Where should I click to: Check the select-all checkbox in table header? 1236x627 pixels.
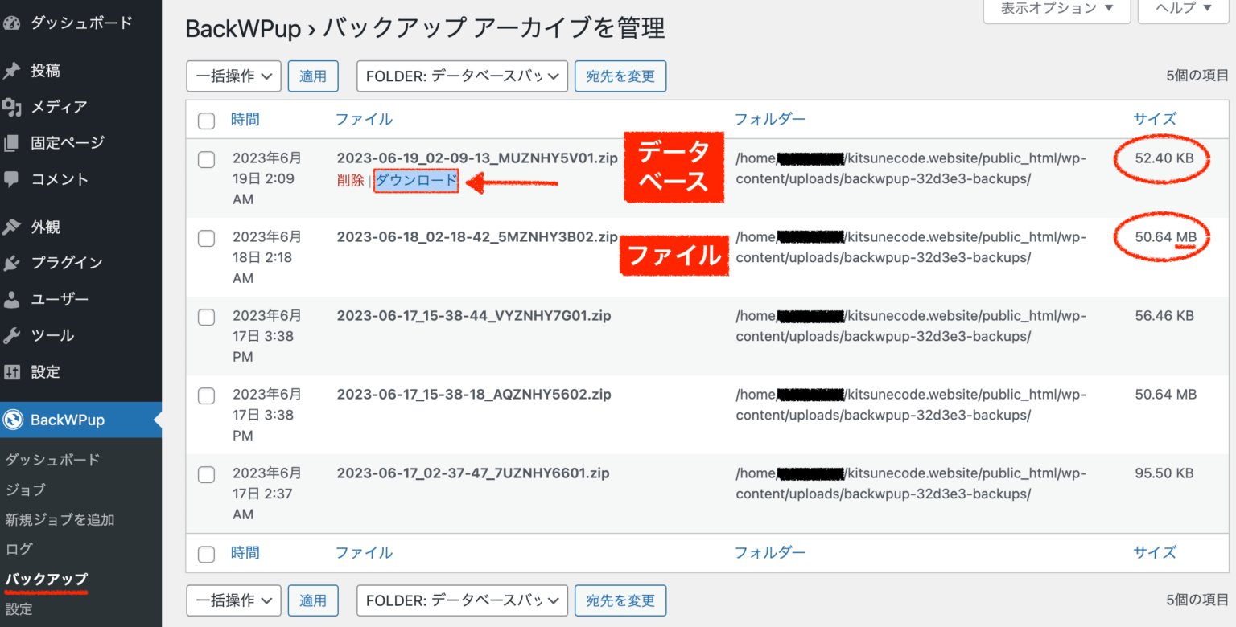click(206, 120)
